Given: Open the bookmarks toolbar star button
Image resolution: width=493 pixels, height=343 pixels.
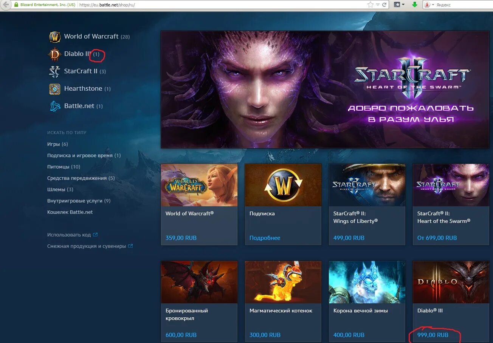Looking at the screenshot, I should (x=397, y=5).
